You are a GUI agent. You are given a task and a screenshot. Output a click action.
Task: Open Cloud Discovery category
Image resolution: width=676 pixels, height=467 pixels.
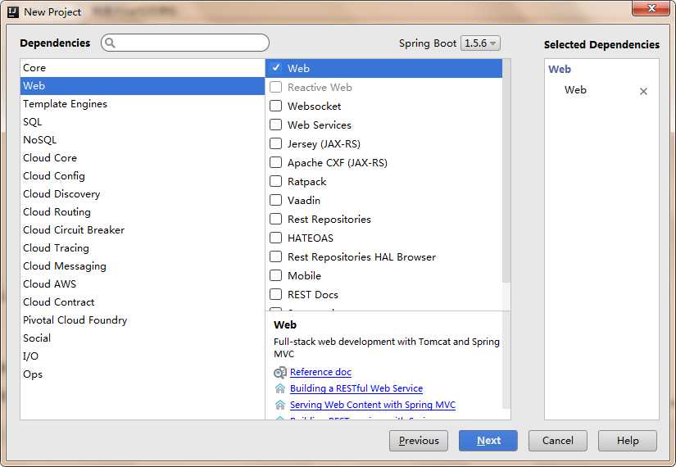pyautogui.click(x=143, y=194)
